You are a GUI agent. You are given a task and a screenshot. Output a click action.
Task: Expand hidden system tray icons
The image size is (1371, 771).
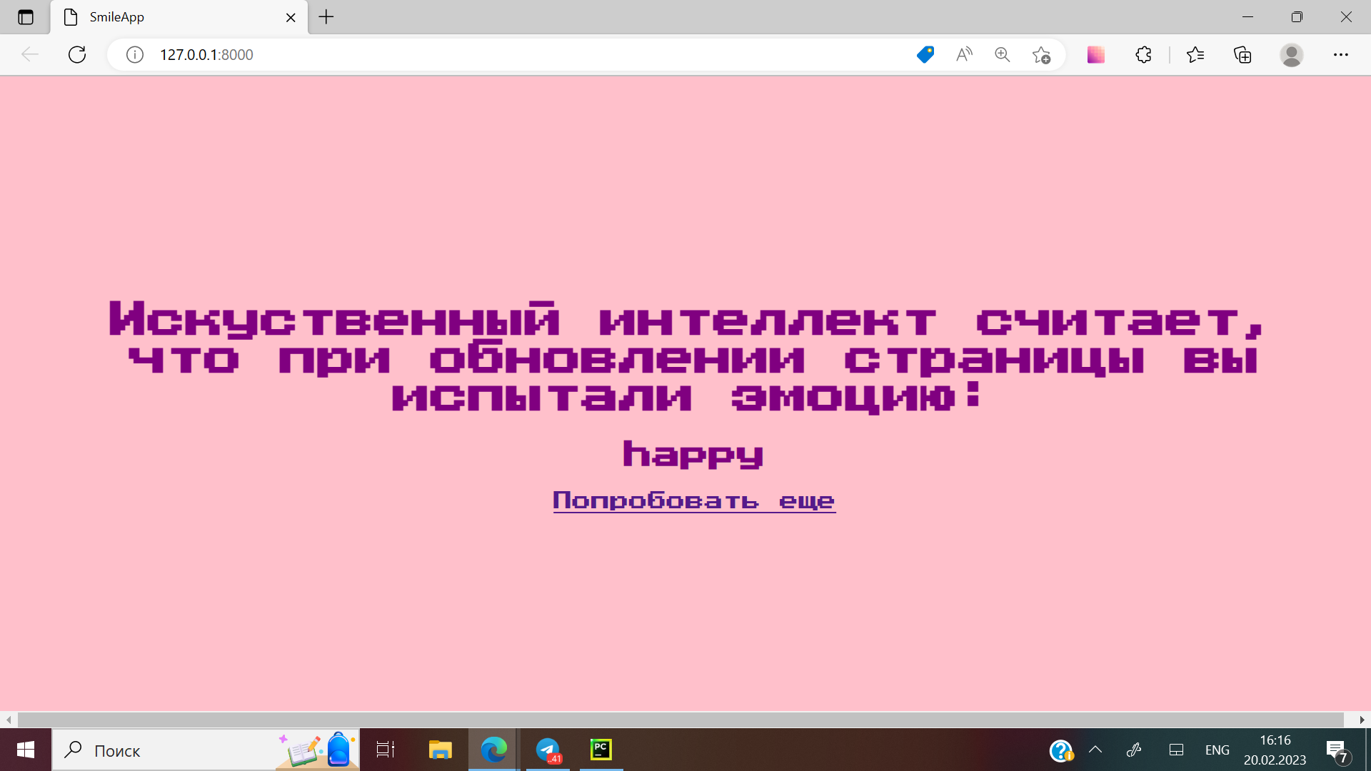pos(1096,750)
